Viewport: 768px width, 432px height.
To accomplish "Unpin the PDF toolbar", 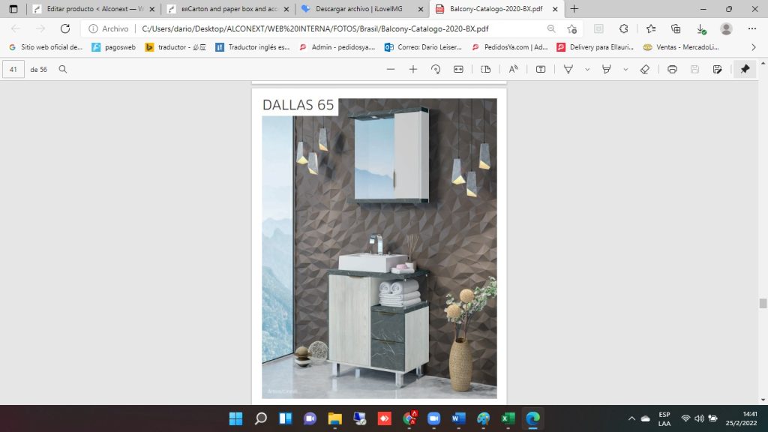I will click(745, 69).
